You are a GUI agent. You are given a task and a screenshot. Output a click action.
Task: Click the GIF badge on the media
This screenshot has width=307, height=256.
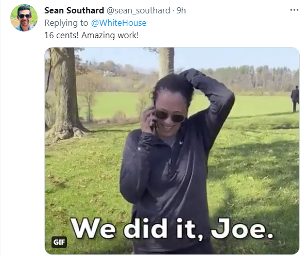click(x=59, y=242)
